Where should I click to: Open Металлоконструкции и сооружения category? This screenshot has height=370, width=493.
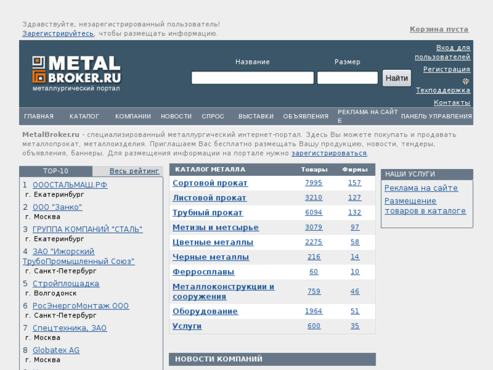pos(223,292)
